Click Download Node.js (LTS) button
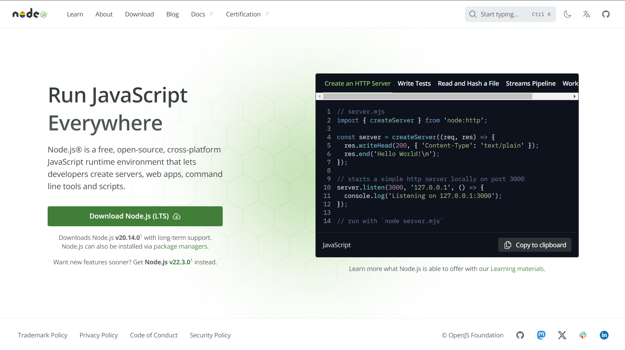Image resolution: width=625 pixels, height=350 pixels. [135, 216]
